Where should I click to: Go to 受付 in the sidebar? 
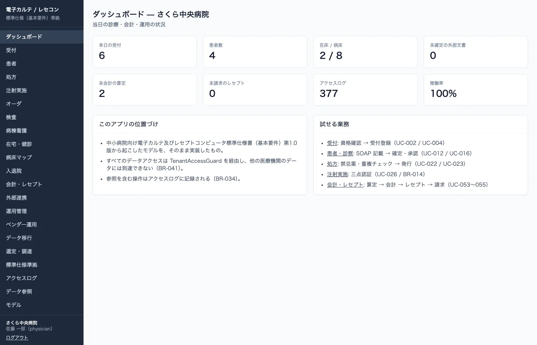(42, 50)
